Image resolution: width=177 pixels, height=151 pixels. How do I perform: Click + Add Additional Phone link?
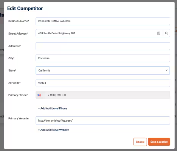[x=53, y=108]
